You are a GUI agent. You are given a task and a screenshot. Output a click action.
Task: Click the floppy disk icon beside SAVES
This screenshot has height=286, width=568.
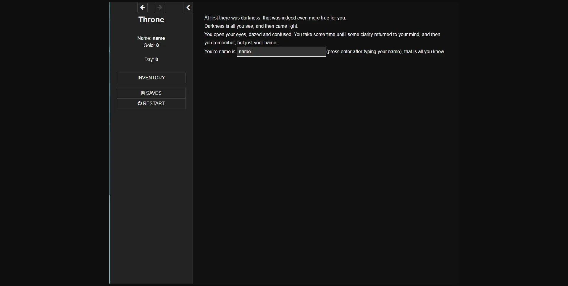(143, 93)
